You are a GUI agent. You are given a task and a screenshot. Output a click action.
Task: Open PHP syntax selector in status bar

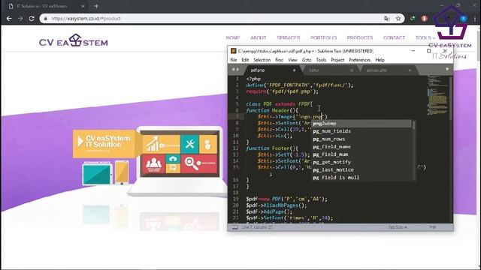432,227
